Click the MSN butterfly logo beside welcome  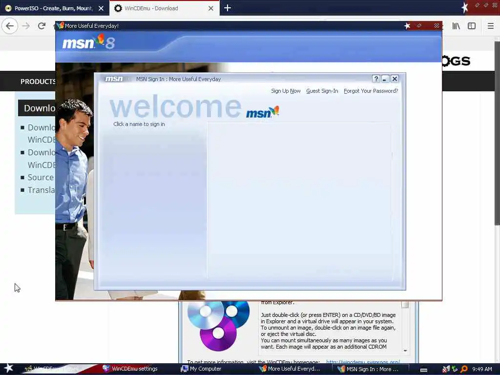(x=262, y=112)
